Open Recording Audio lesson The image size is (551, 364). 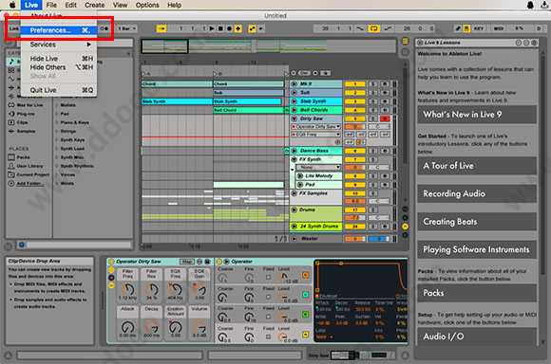click(x=477, y=193)
